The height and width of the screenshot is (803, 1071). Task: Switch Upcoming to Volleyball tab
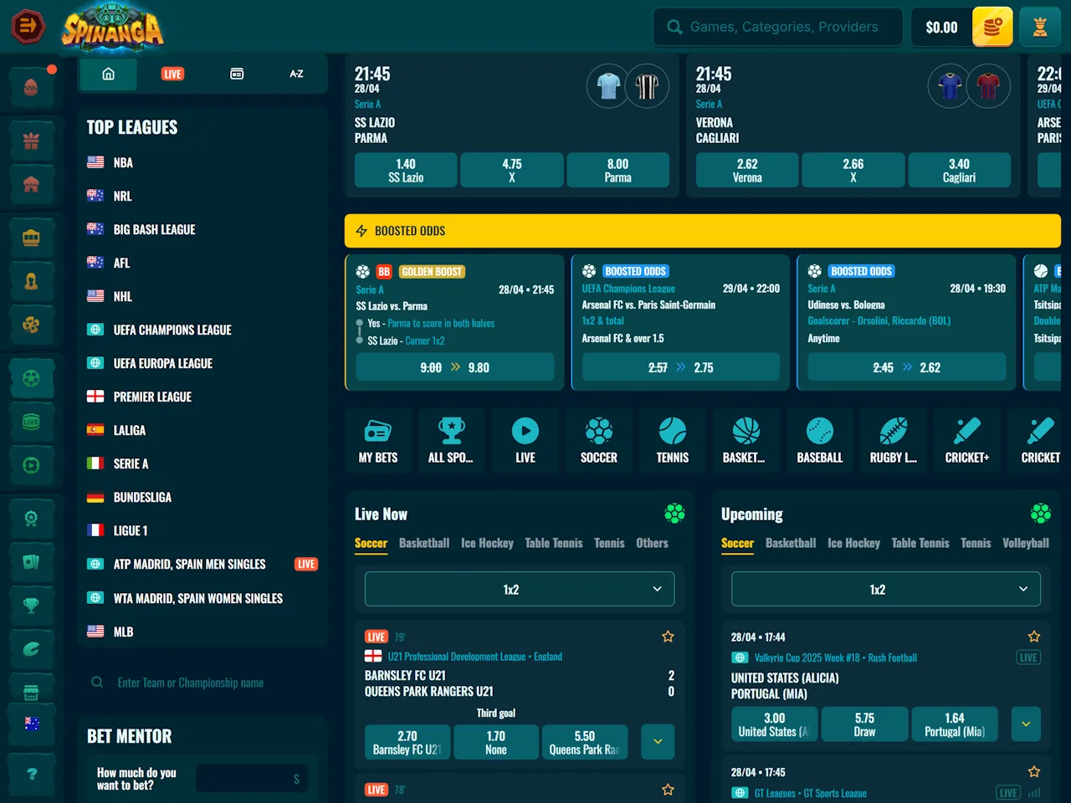pos(1026,543)
